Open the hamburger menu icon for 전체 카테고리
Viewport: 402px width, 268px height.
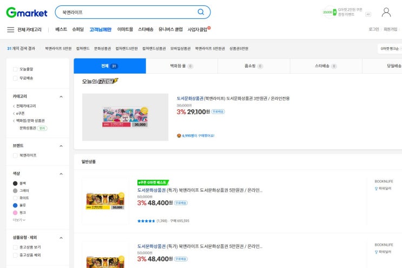point(10,30)
